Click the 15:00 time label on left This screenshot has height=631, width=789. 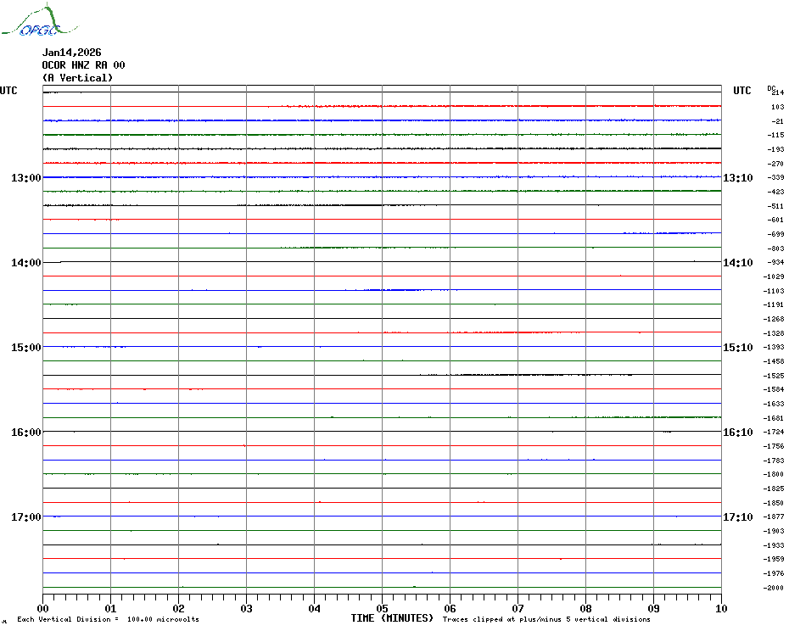(26, 348)
